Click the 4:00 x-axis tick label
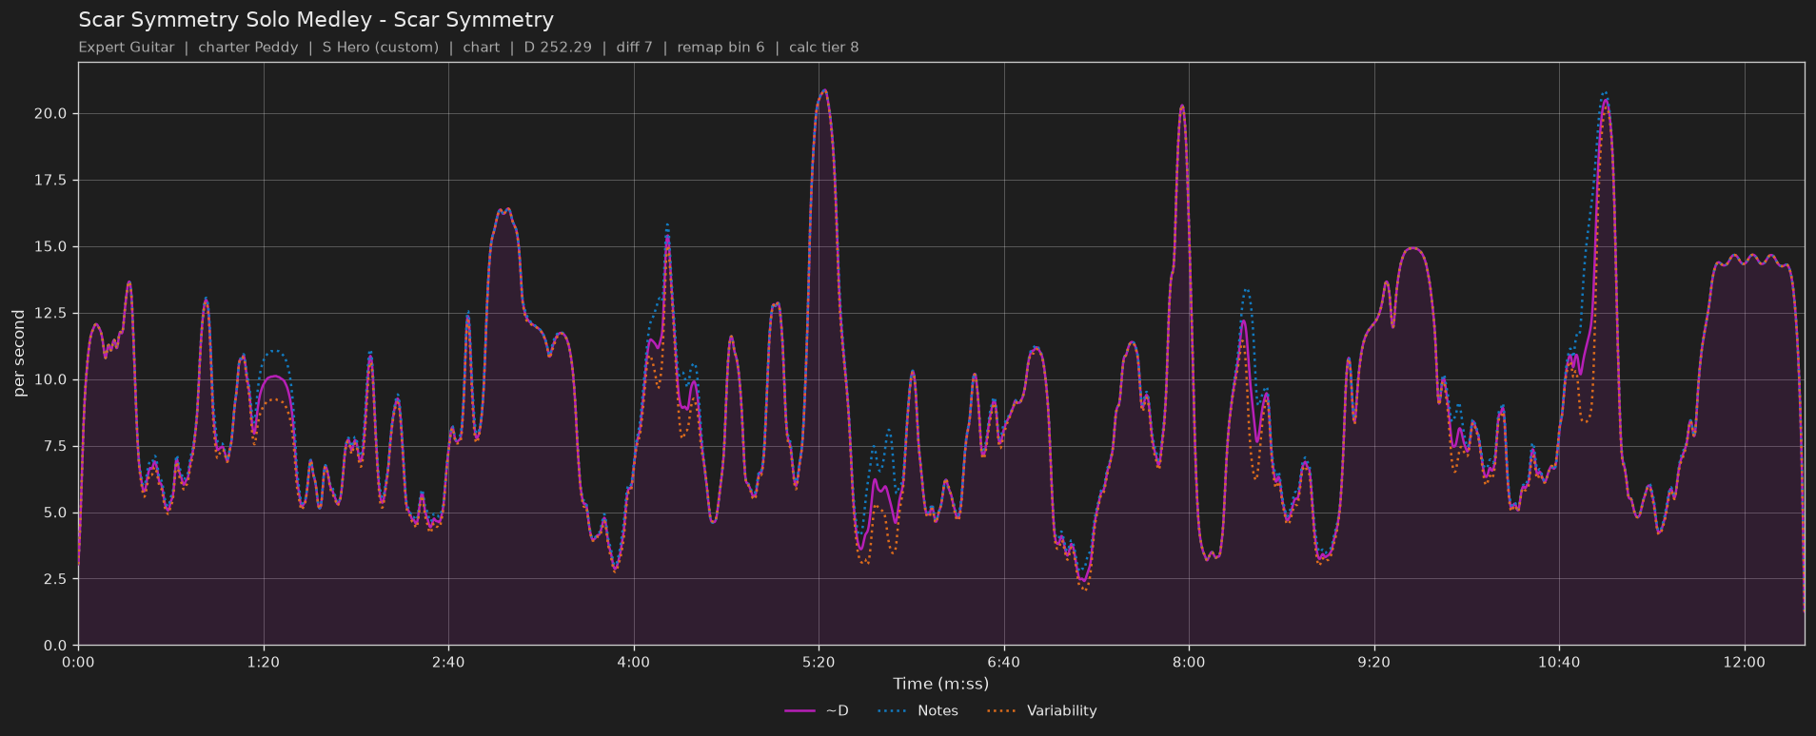Viewport: 1816px width, 736px height. [634, 662]
